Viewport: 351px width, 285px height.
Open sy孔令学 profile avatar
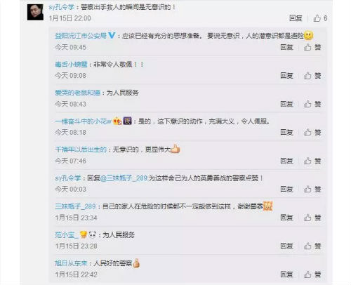coord(35,12)
